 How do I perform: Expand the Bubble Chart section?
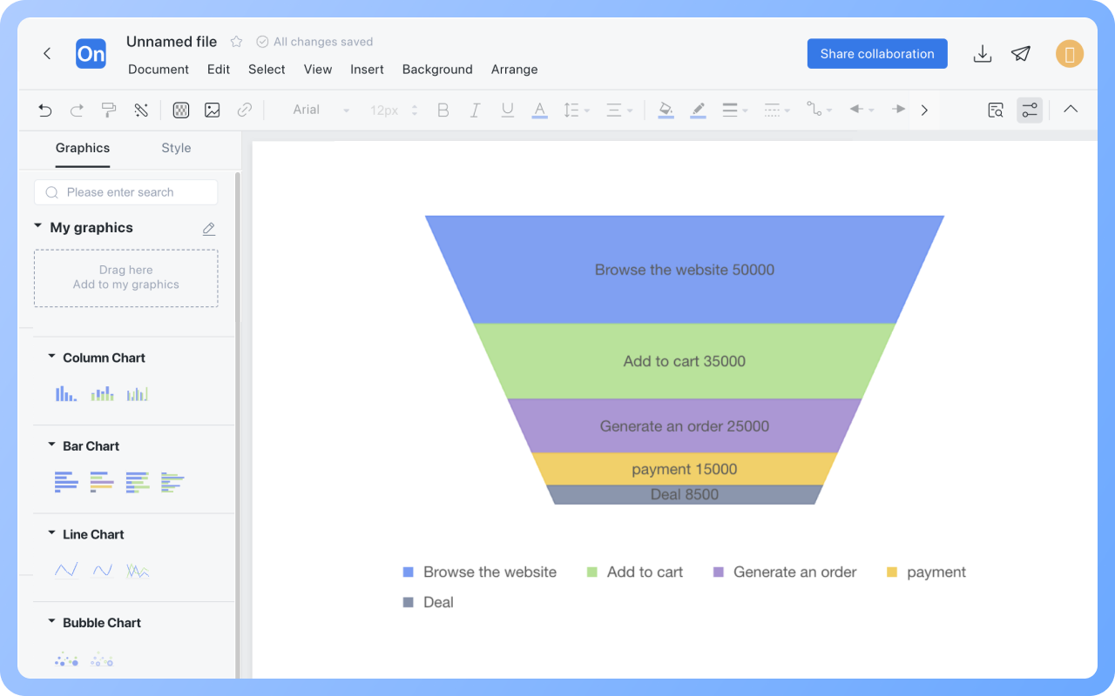[51, 622]
